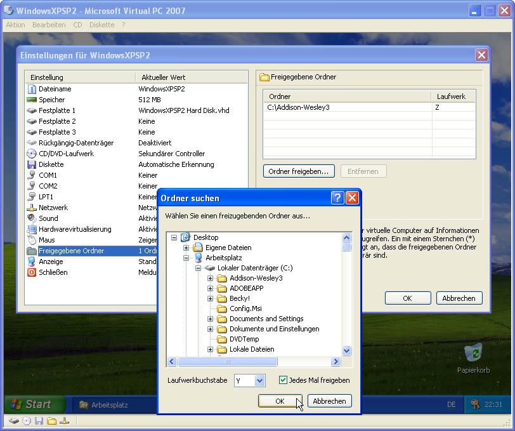
Task: Click the folder tree scroll down arrow
Action: point(346,350)
